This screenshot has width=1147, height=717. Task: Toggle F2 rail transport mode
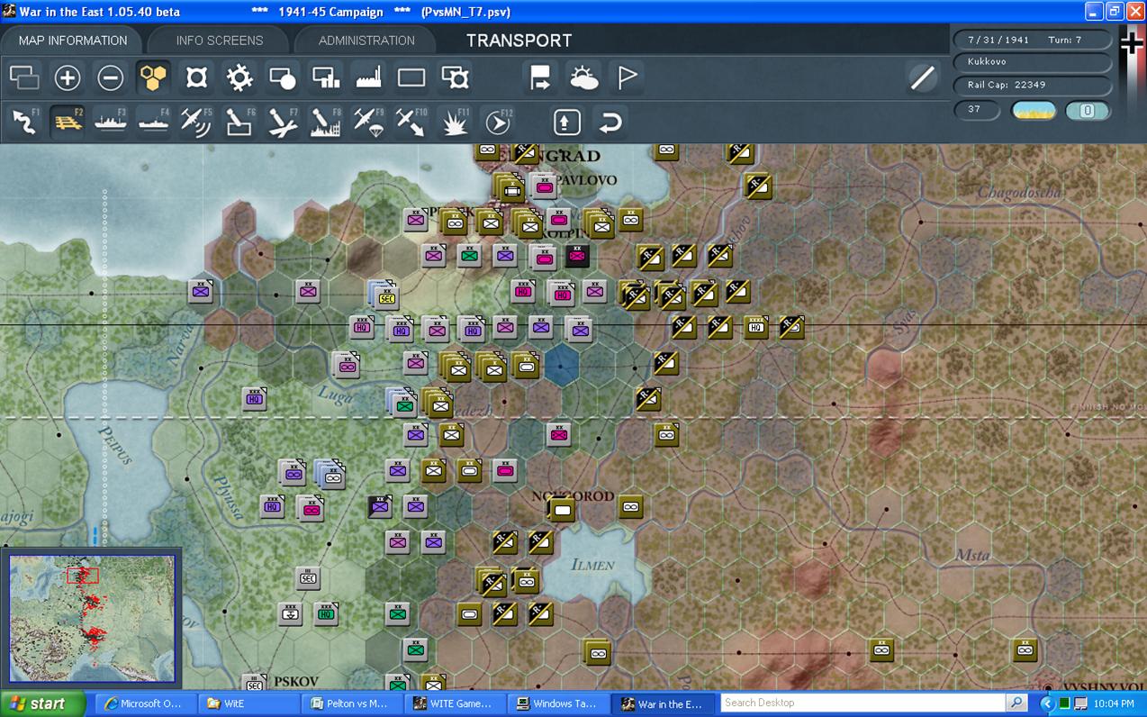(x=68, y=122)
